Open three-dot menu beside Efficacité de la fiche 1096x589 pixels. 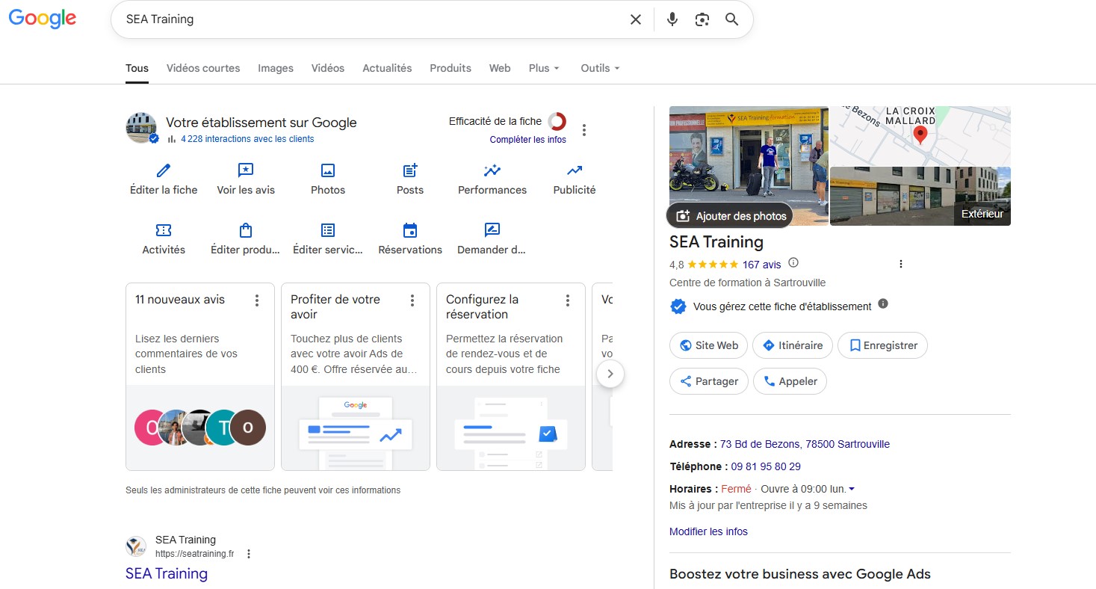pyautogui.click(x=584, y=130)
